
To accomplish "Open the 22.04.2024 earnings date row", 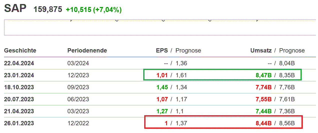I will tap(19, 63).
